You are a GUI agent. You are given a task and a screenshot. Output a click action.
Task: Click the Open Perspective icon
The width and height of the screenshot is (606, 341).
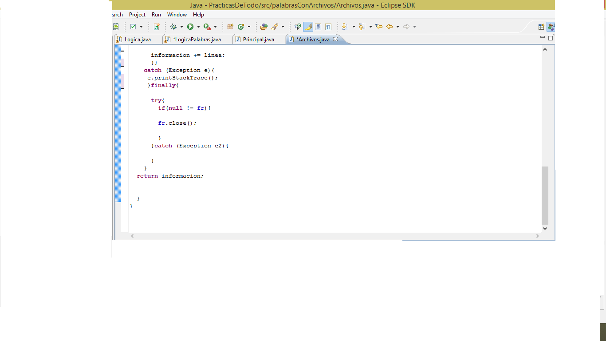tap(541, 27)
